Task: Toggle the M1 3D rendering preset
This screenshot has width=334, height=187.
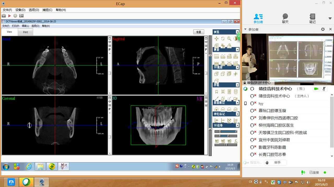Action: point(217,141)
